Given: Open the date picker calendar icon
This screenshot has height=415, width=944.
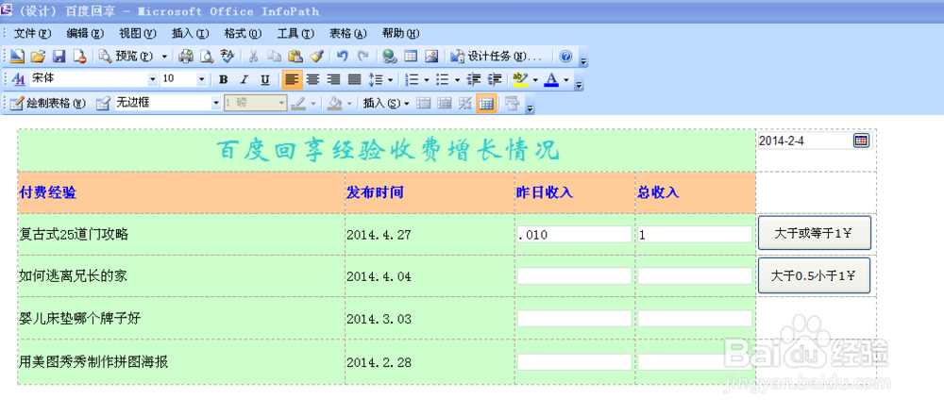Looking at the screenshot, I should (861, 141).
